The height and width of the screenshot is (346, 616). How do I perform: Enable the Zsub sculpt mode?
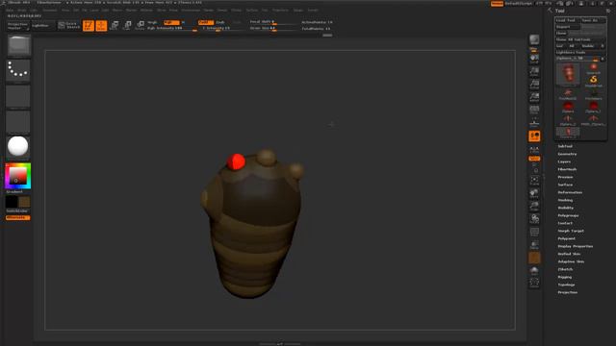click(220, 22)
